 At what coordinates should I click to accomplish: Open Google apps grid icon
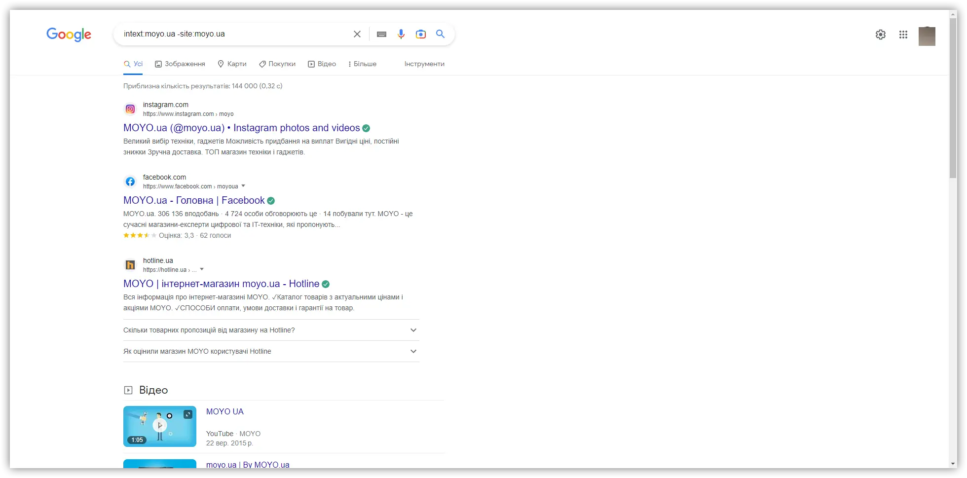(x=903, y=35)
